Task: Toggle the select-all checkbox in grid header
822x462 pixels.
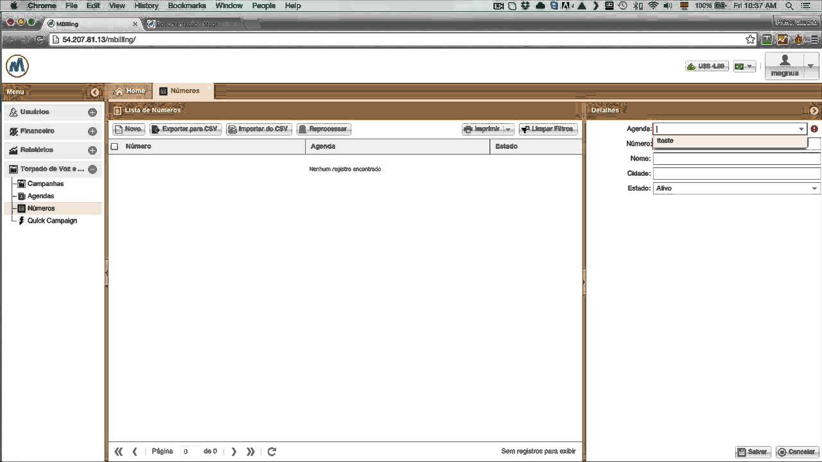Action: point(114,146)
